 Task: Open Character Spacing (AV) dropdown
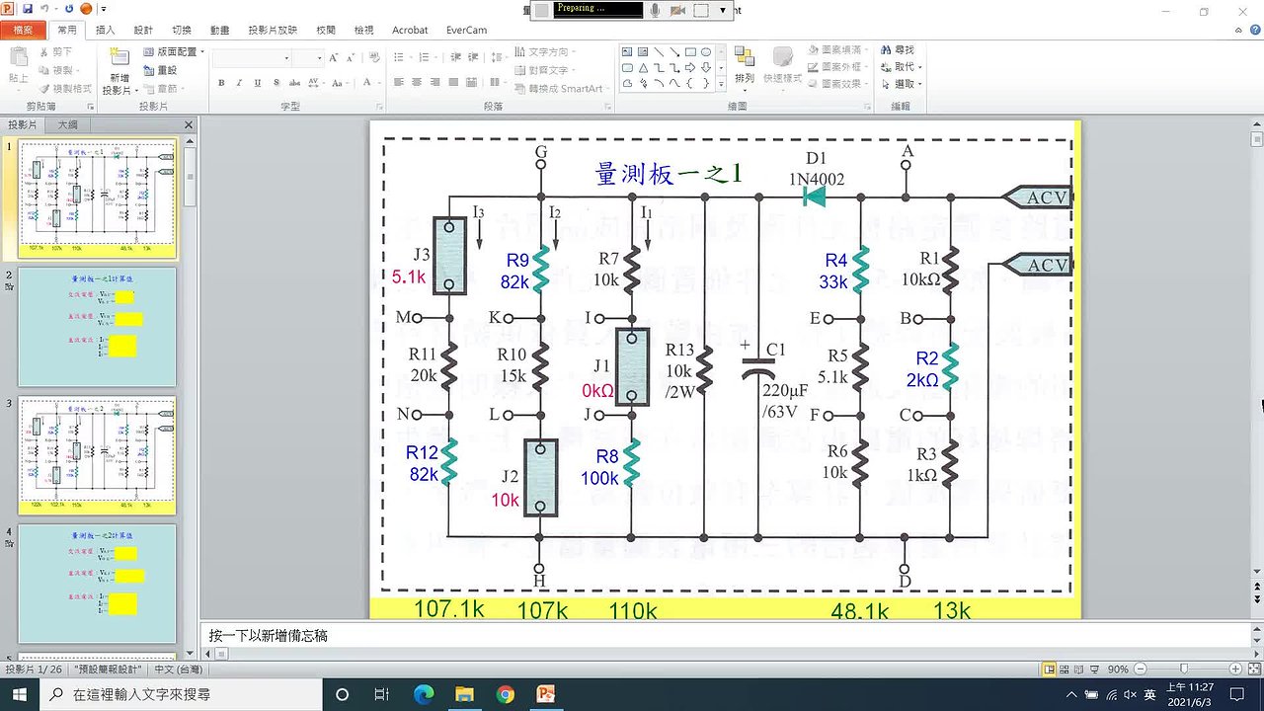(x=318, y=83)
